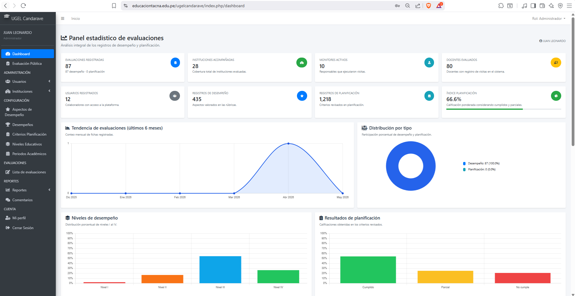Expand the Reportes sidebar submenu
The height and width of the screenshot is (296, 575).
point(28,190)
